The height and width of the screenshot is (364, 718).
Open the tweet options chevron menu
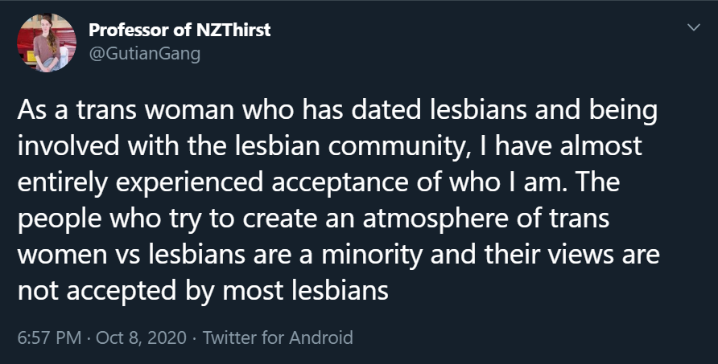(x=694, y=27)
